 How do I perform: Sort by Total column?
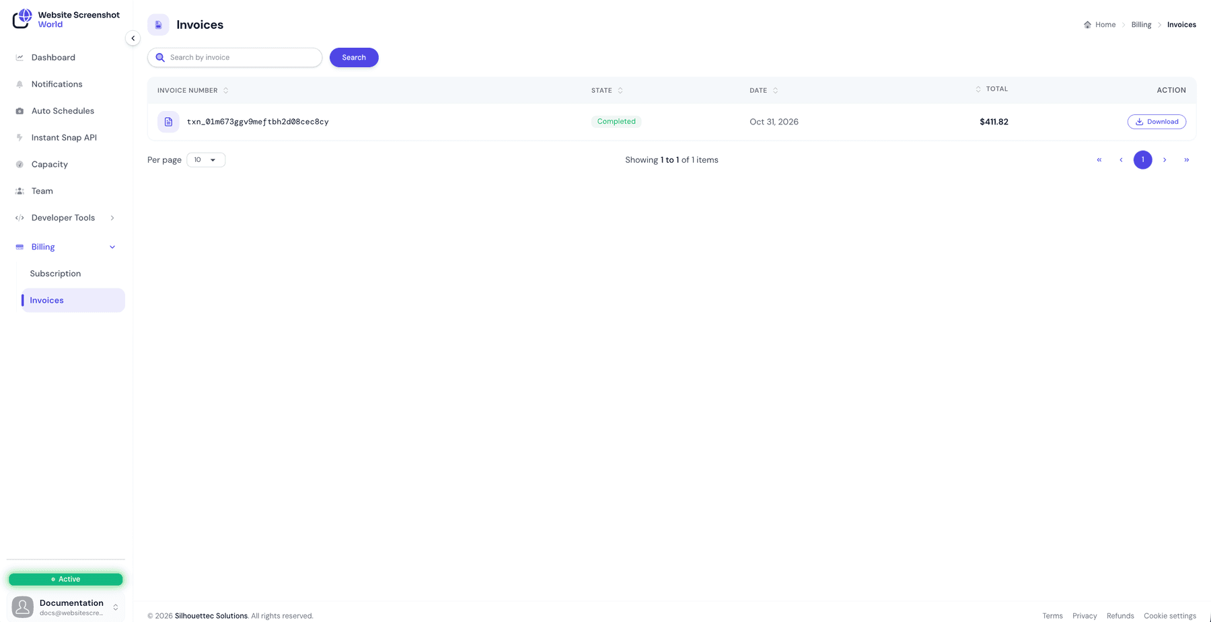tap(992, 89)
